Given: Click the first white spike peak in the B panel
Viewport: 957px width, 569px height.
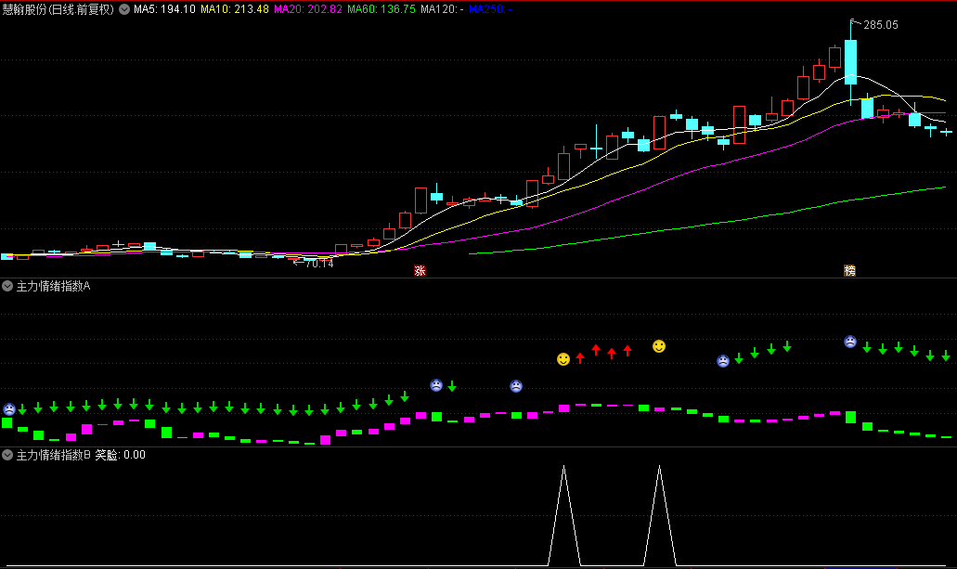Looking at the screenshot, I should pyautogui.click(x=563, y=468).
